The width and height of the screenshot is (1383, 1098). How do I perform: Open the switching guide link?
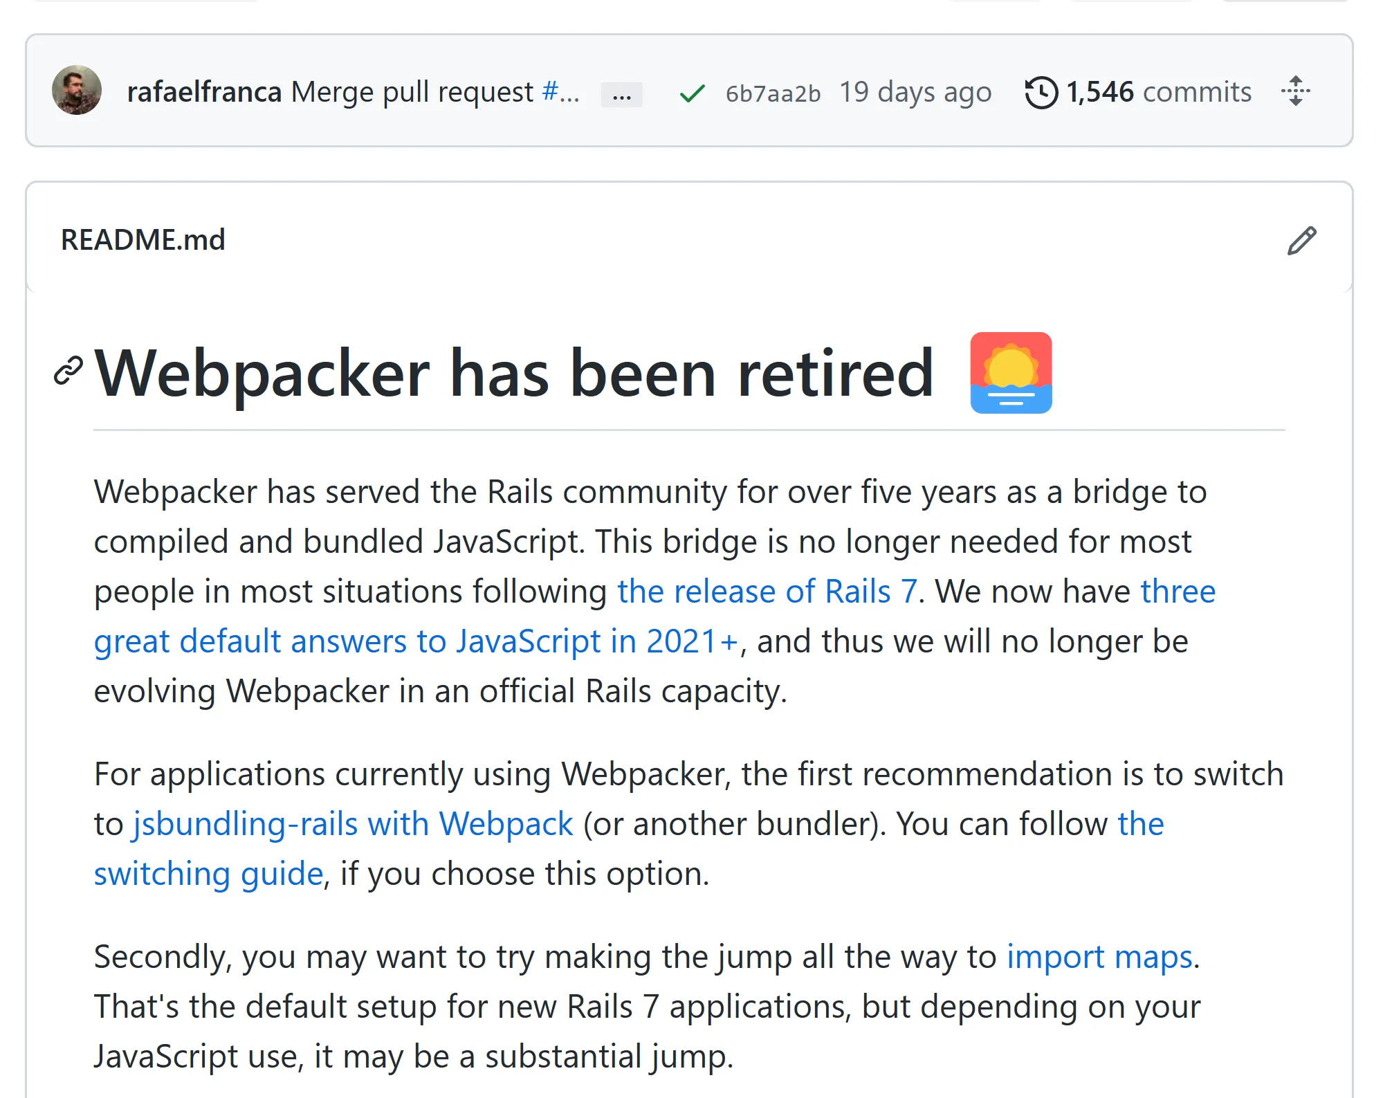pos(206,872)
